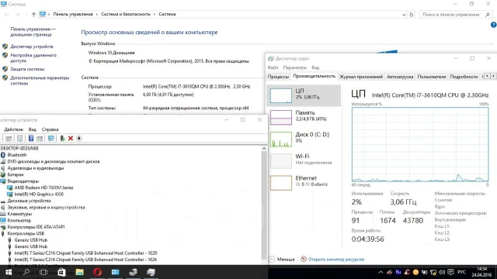The width and height of the screenshot is (497, 279).
Task: Click Панель управления in address breadcrumb
Action: click(x=73, y=14)
